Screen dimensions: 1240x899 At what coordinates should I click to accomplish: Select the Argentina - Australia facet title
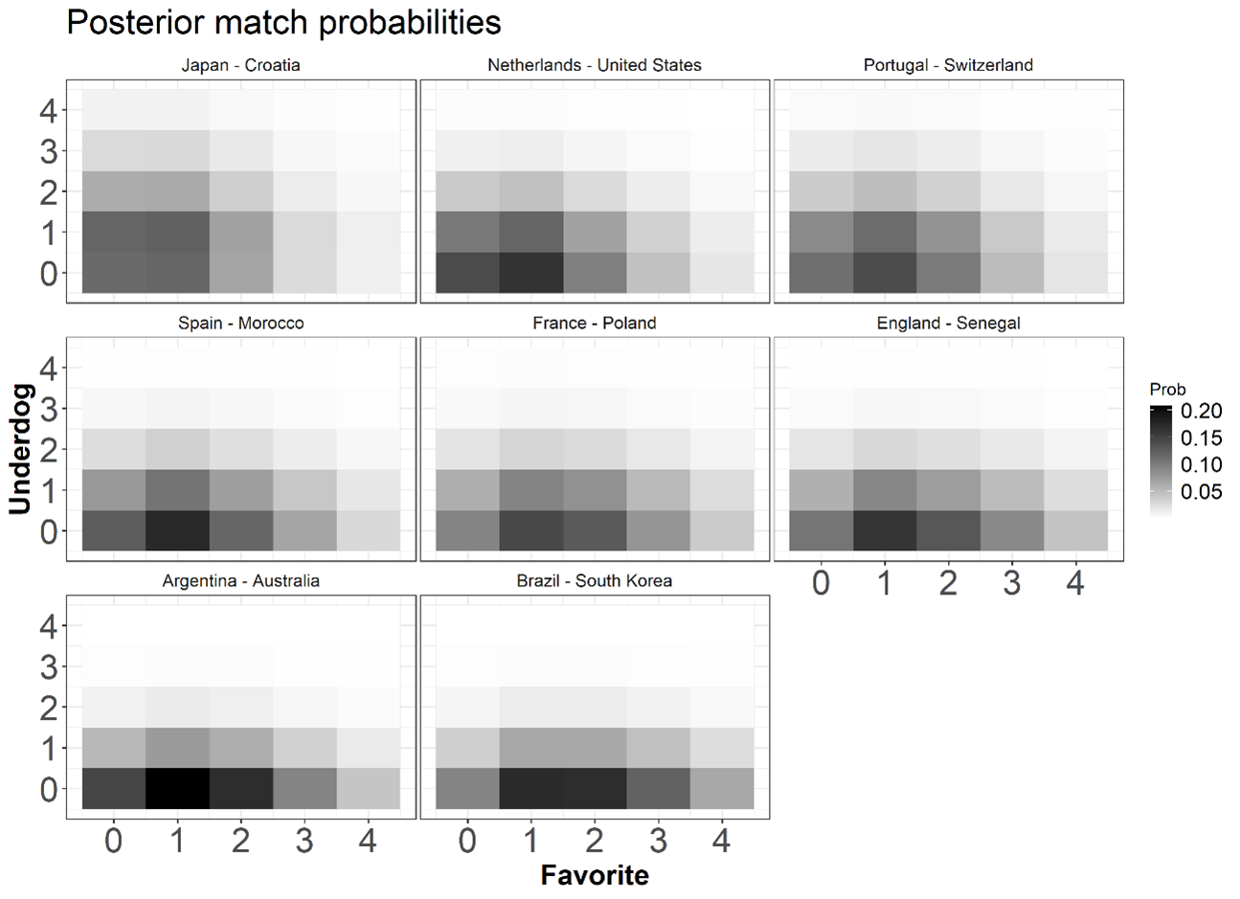click(240, 581)
